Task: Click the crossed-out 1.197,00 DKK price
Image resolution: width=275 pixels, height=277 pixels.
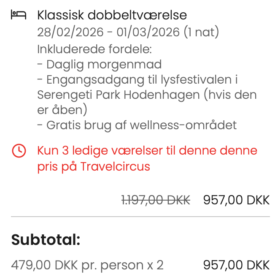Action: click(x=156, y=200)
